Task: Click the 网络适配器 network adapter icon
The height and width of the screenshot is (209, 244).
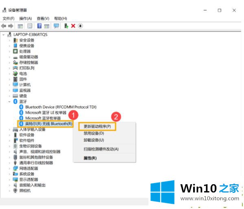Action: coord(15,168)
